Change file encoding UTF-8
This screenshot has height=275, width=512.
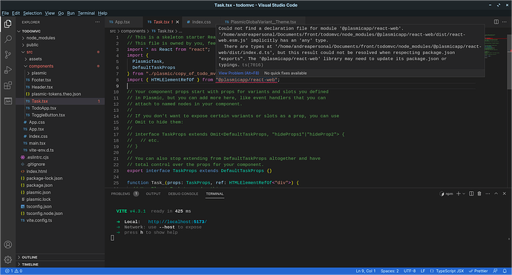coord(410,271)
